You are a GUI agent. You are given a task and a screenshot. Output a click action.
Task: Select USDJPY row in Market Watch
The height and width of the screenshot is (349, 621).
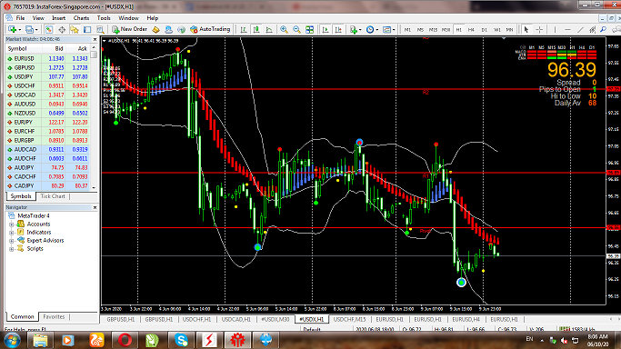pos(47,76)
